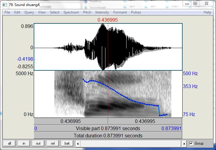Click the -0.8255 amplitude label
216x150 pixels.
(25, 67)
